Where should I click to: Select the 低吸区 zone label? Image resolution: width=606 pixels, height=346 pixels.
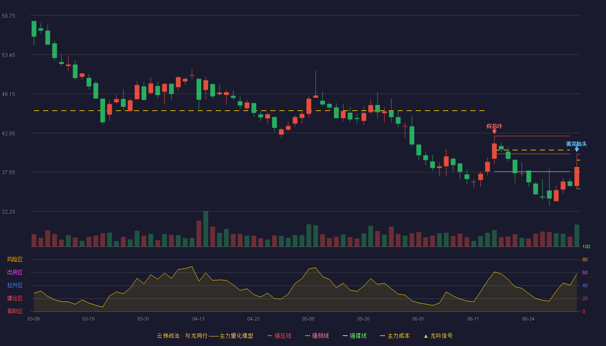pos(15,311)
